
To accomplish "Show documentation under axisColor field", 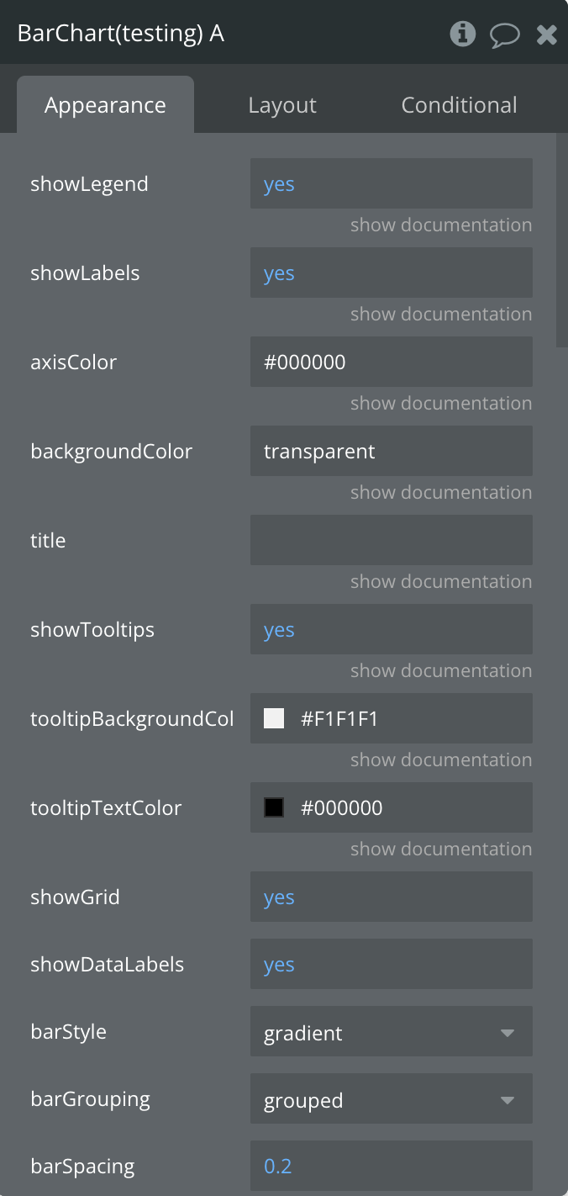I will click(x=441, y=404).
